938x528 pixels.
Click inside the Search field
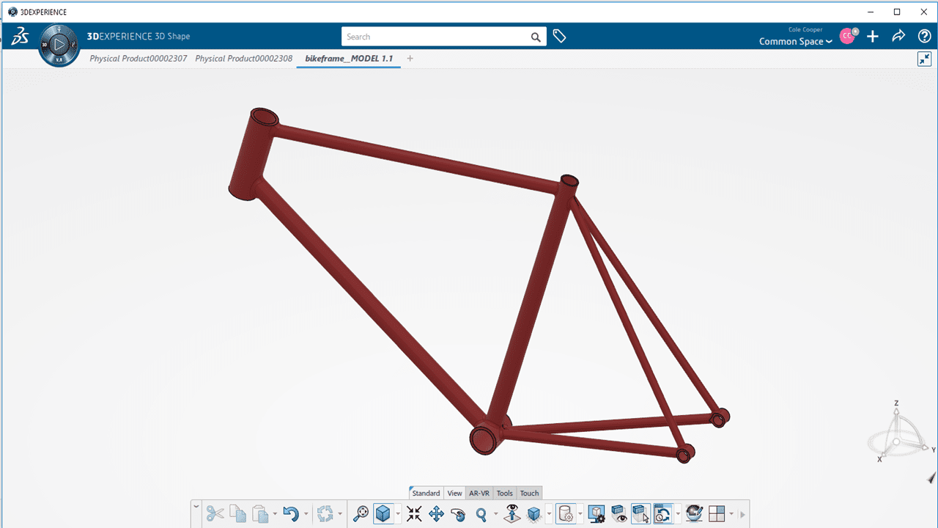coord(436,37)
